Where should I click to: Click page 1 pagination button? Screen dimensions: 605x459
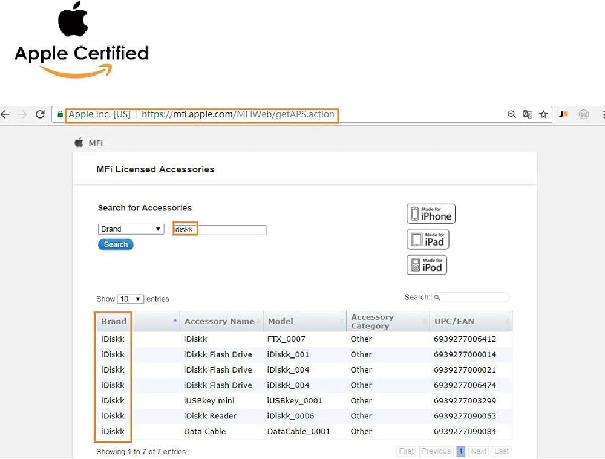pyautogui.click(x=460, y=451)
